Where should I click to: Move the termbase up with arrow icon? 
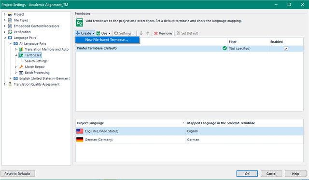pos(148,33)
